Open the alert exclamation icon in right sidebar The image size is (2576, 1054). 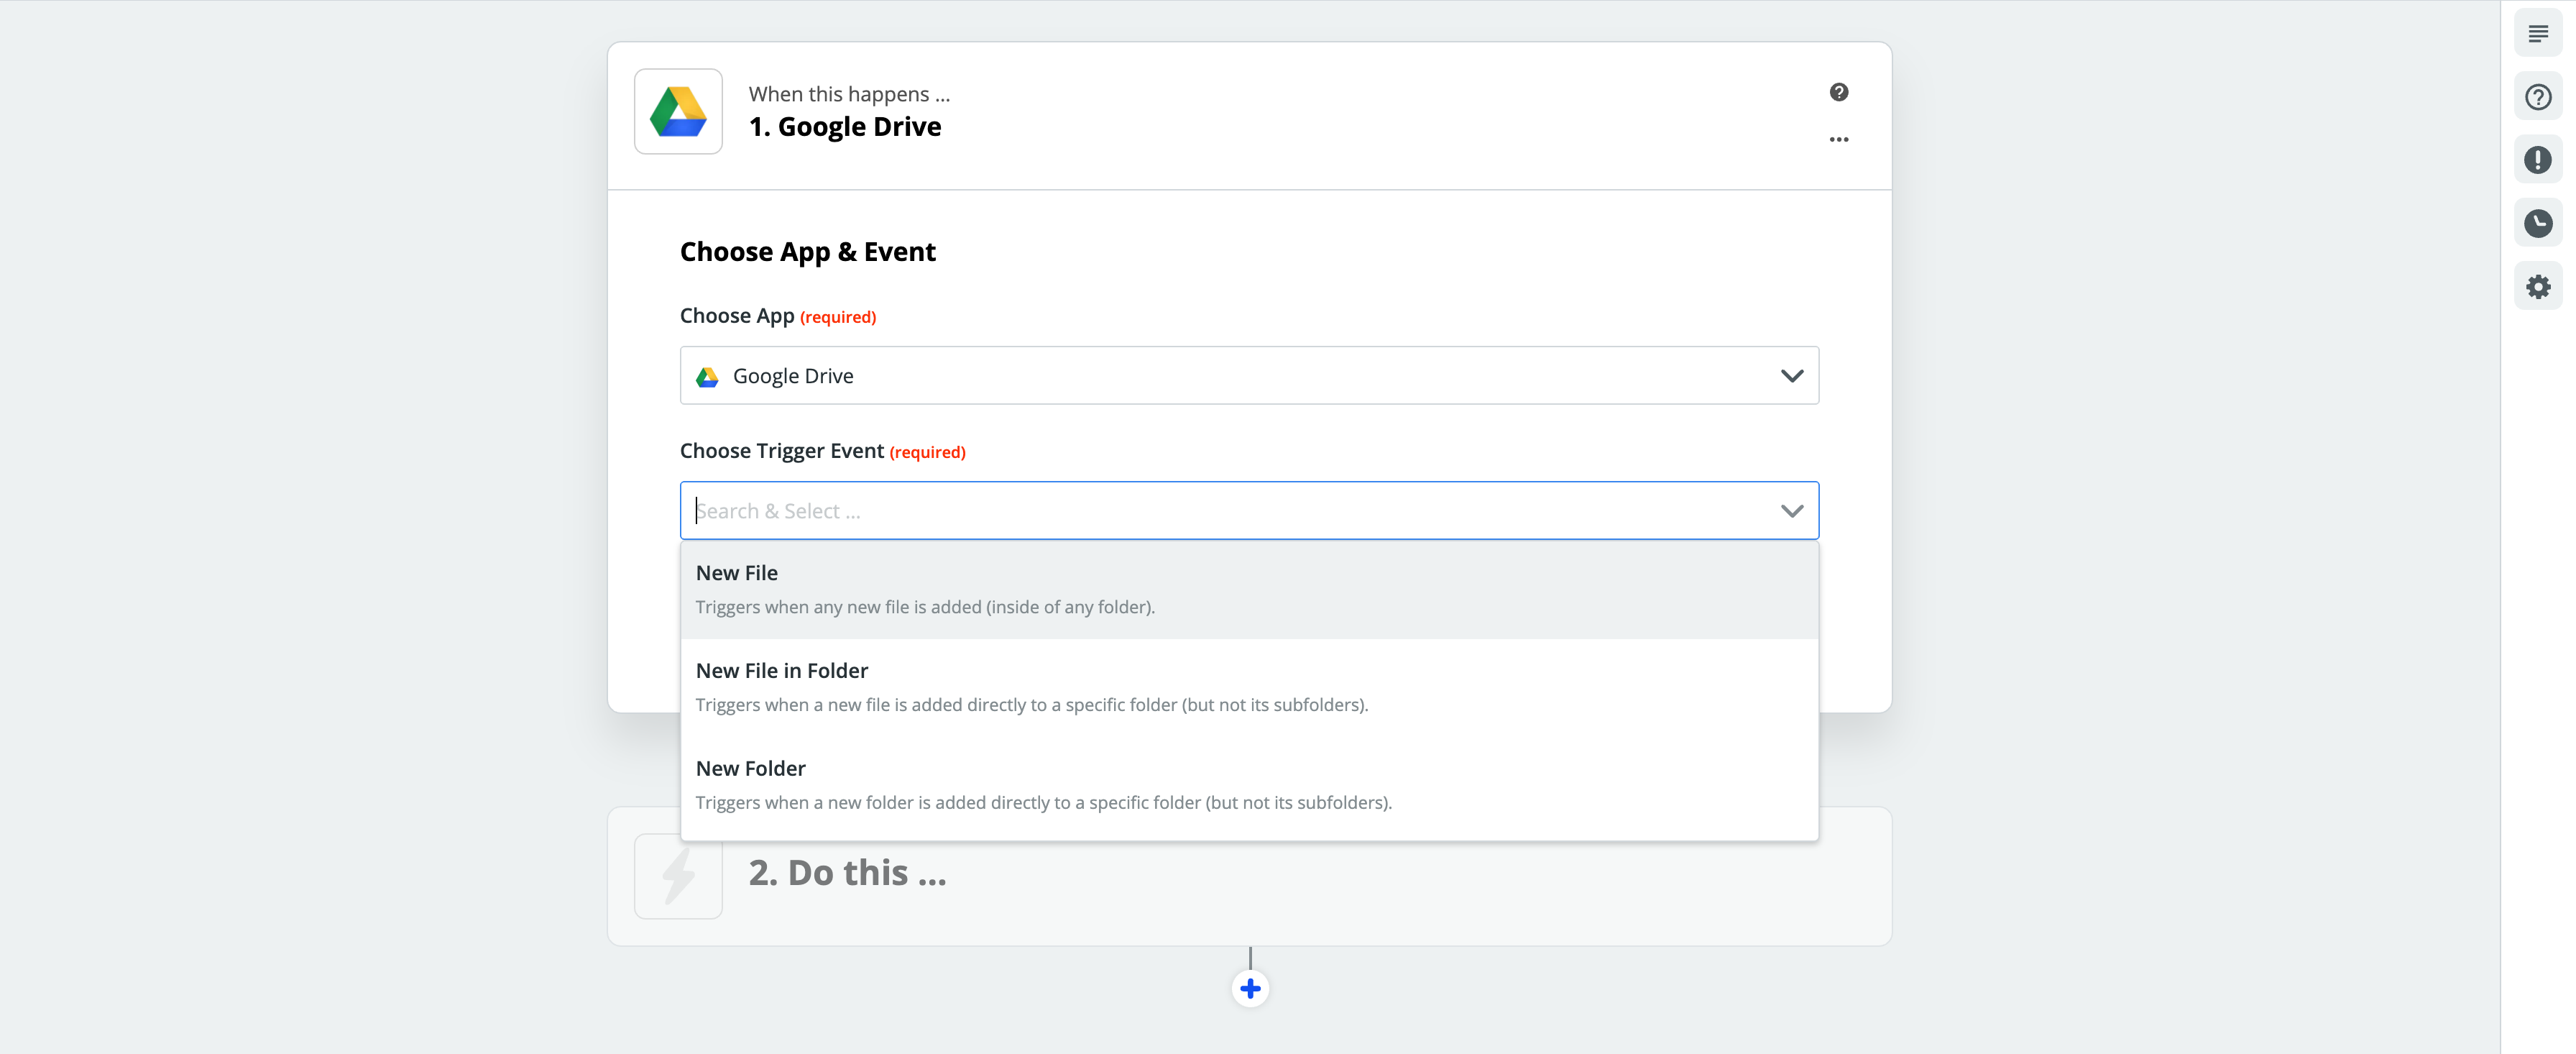click(2537, 160)
